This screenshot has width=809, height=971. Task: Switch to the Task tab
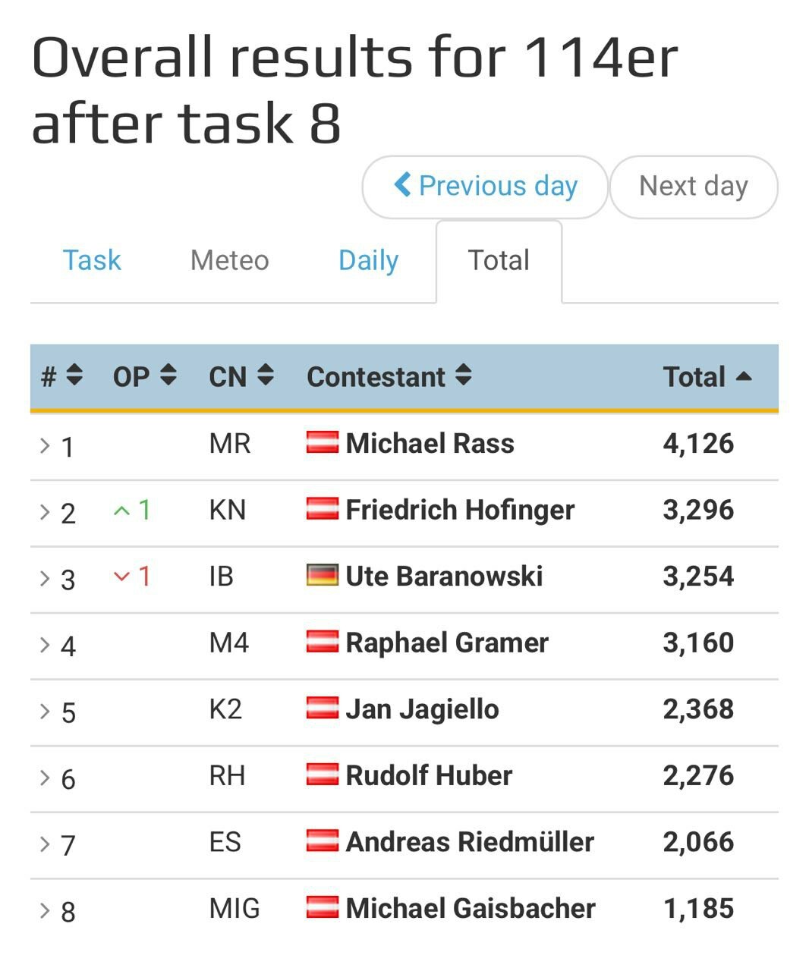coord(91,260)
